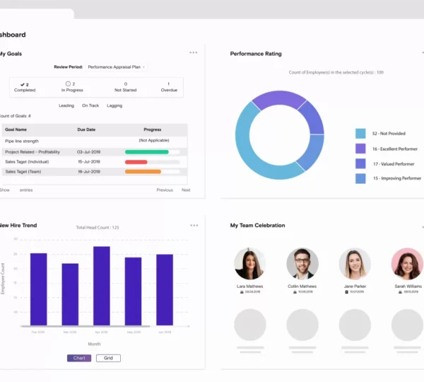Viewport: 424px width, 382px height.
Task: Click Sarah Williams' profile photo
Action: pos(407,264)
